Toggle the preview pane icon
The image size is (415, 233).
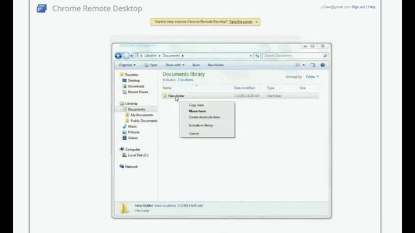click(x=313, y=65)
